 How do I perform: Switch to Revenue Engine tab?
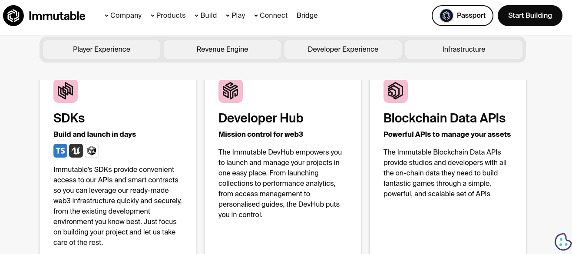222,49
